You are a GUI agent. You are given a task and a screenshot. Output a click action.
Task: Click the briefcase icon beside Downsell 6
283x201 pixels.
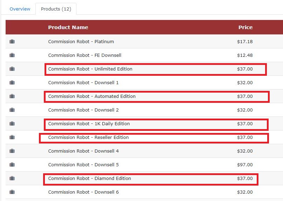click(12, 192)
